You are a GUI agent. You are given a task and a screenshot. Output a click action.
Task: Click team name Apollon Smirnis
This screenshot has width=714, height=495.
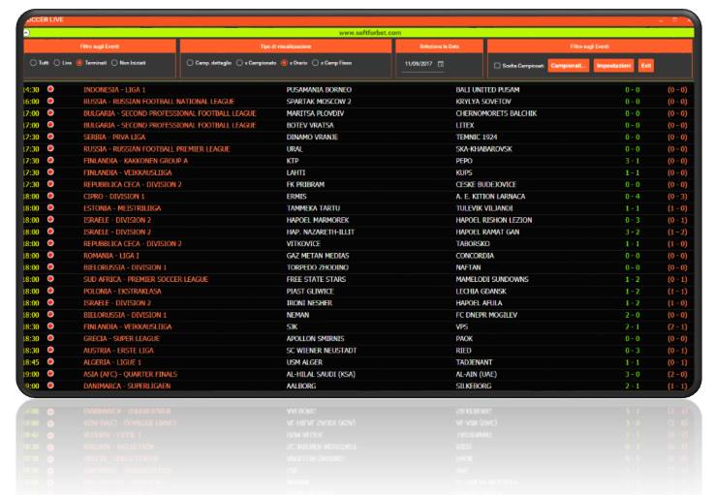315,338
